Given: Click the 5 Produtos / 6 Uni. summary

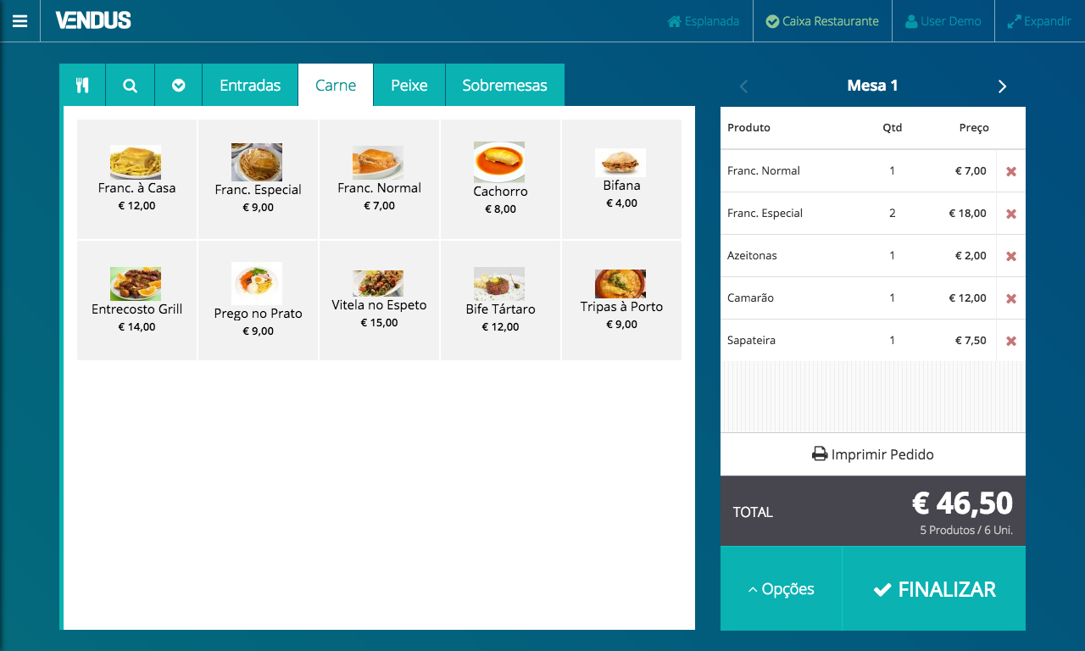Looking at the screenshot, I should coord(966,531).
